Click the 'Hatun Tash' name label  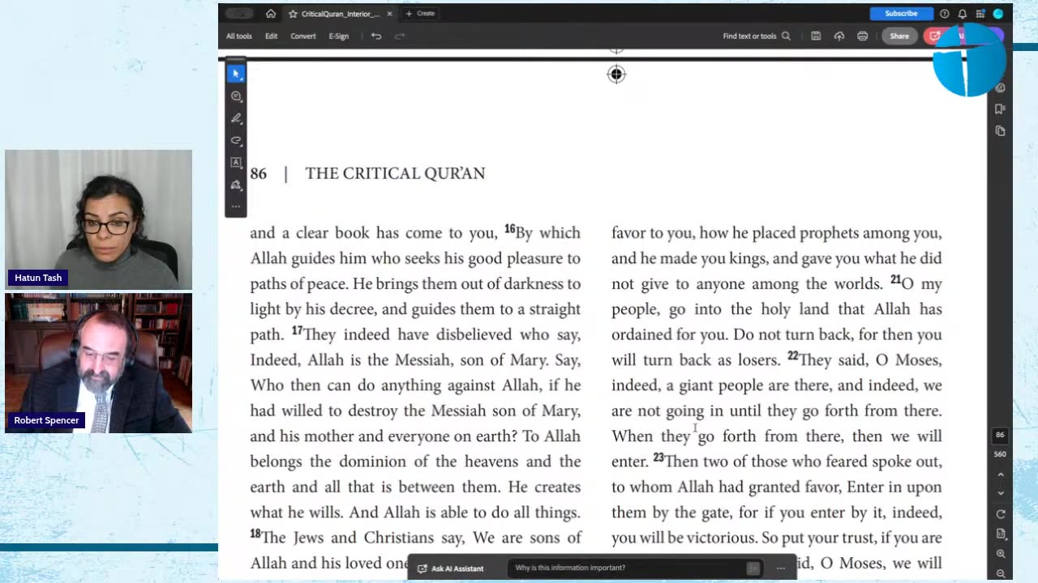click(x=38, y=278)
